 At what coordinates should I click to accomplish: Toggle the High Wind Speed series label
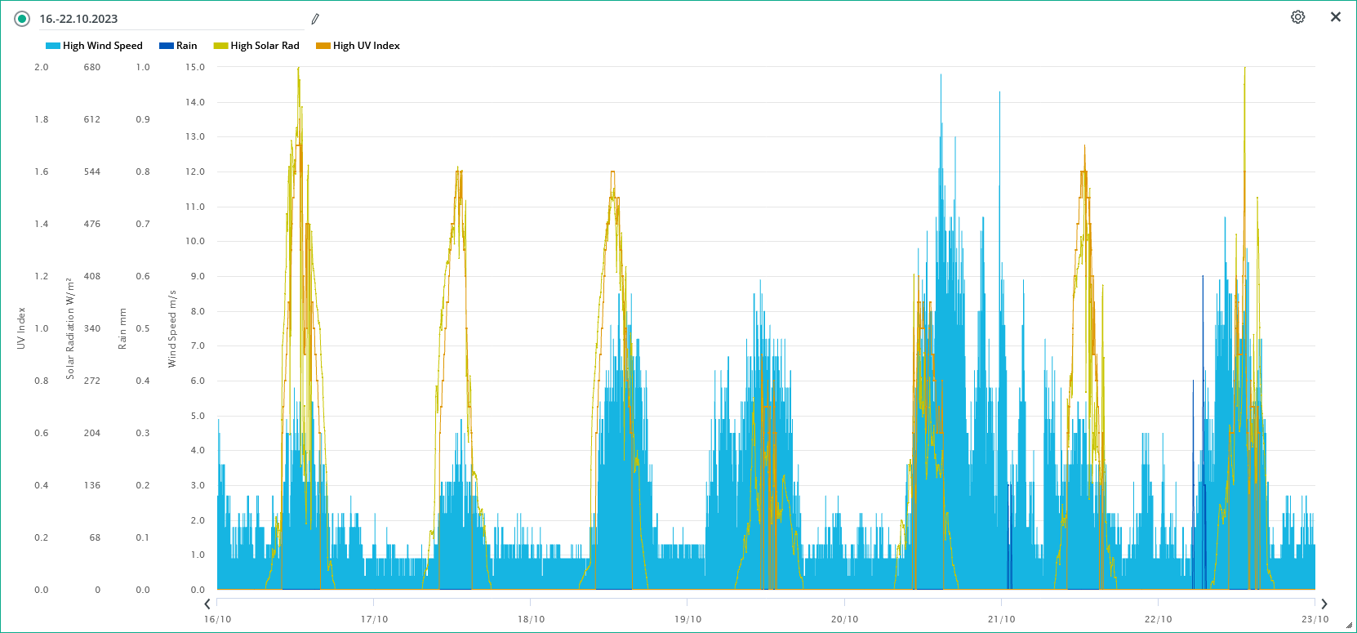point(103,46)
